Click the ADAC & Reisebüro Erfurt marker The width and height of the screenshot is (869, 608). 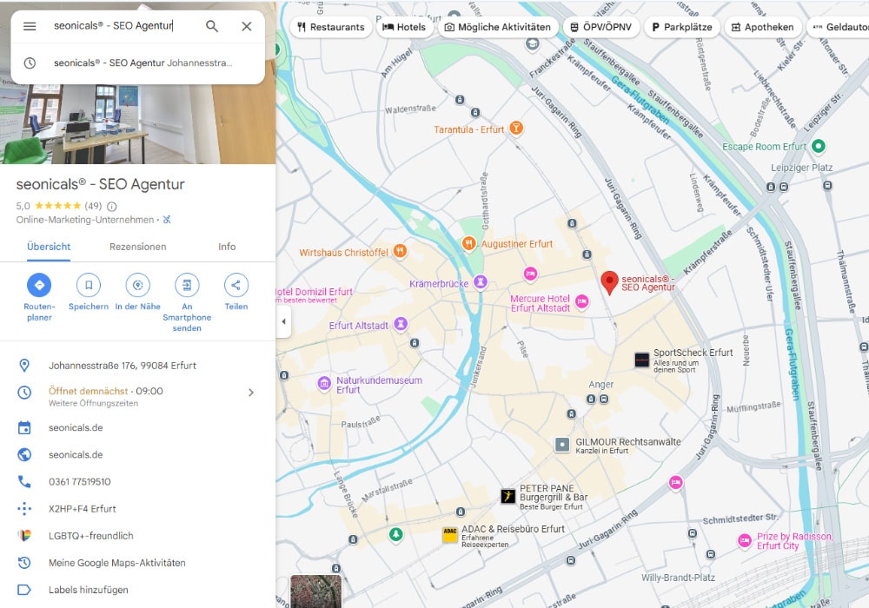point(450,535)
